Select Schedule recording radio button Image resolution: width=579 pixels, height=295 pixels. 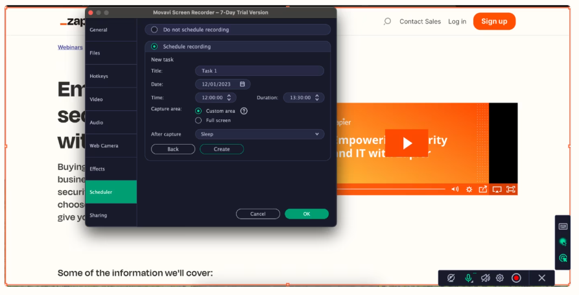coord(154,47)
